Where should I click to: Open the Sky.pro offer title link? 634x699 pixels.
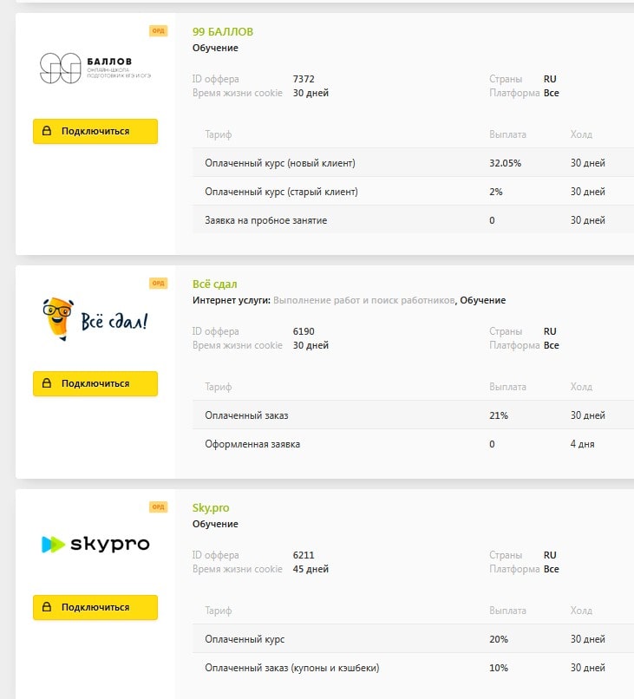pos(211,507)
